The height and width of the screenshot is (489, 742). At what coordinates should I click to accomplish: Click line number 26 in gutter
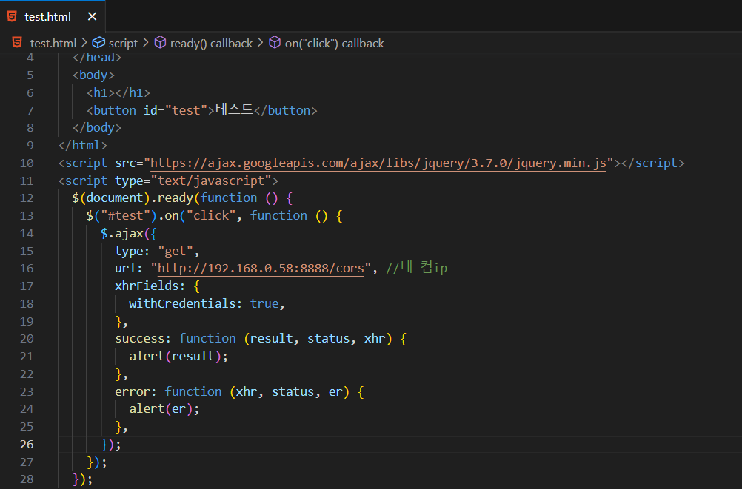[x=27, y=444]
